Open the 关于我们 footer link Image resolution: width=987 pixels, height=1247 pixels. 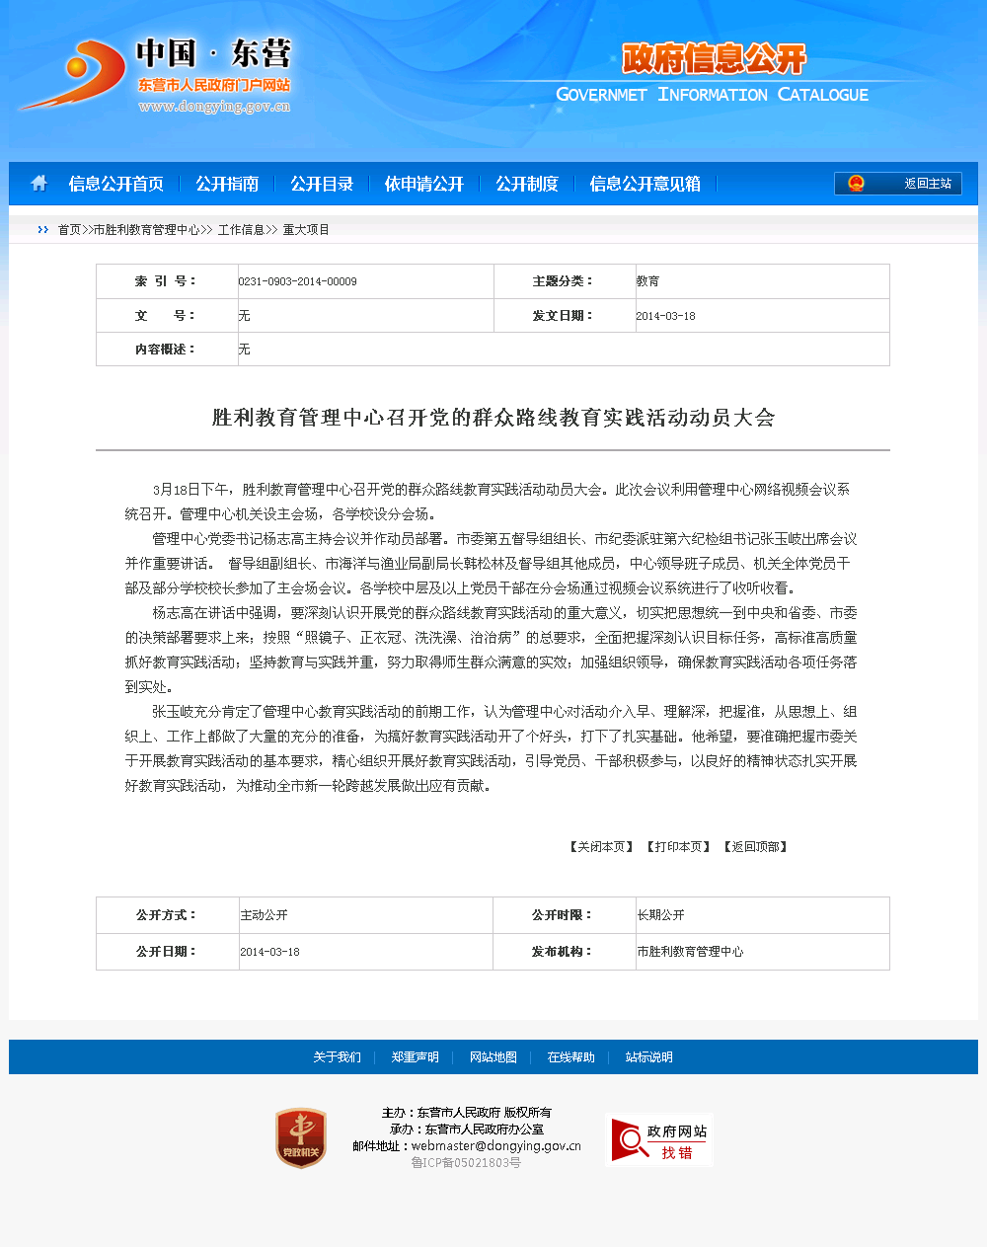[337, 1057]
